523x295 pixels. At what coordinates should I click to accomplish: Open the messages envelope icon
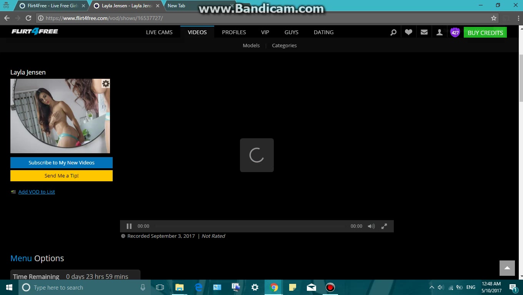(x=424, y=33)
